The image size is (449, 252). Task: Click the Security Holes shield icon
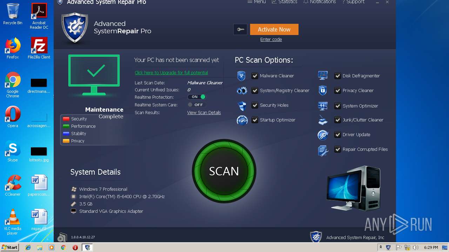(x=242, y=105)
